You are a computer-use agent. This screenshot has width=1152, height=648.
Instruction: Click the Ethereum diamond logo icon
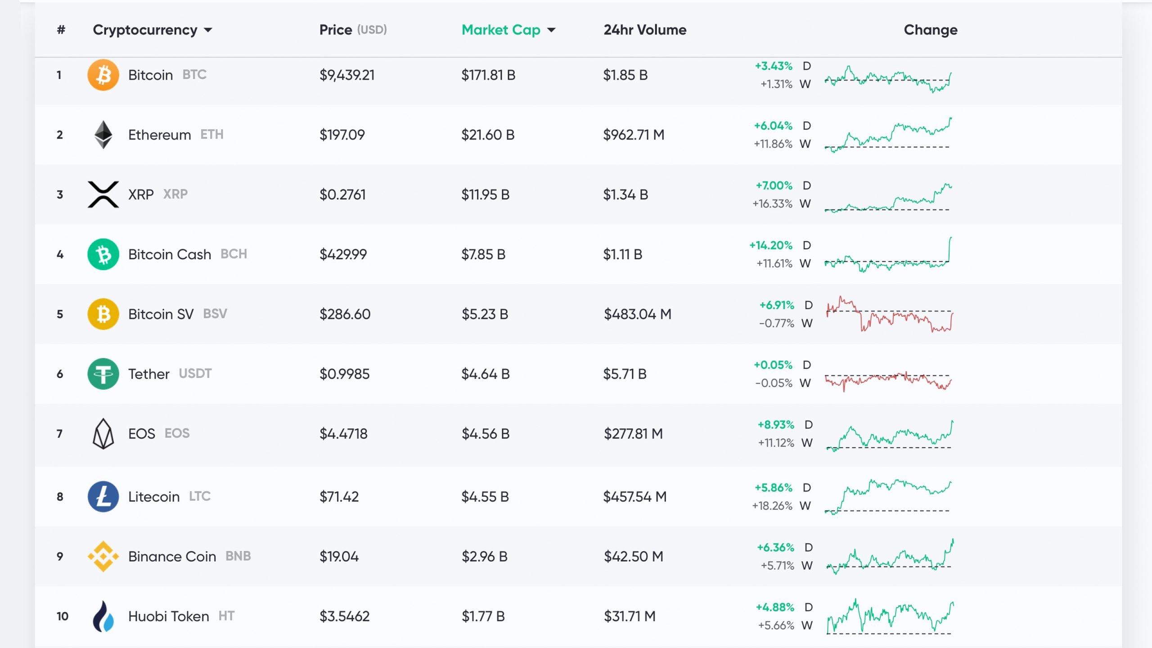(x=103, y=135)
